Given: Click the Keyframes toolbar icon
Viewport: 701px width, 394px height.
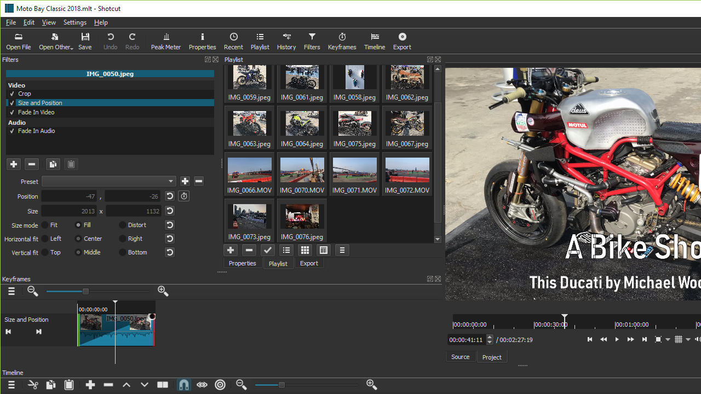Looking at the screenshot, I should pyautogui.click(x=342, y=41).
